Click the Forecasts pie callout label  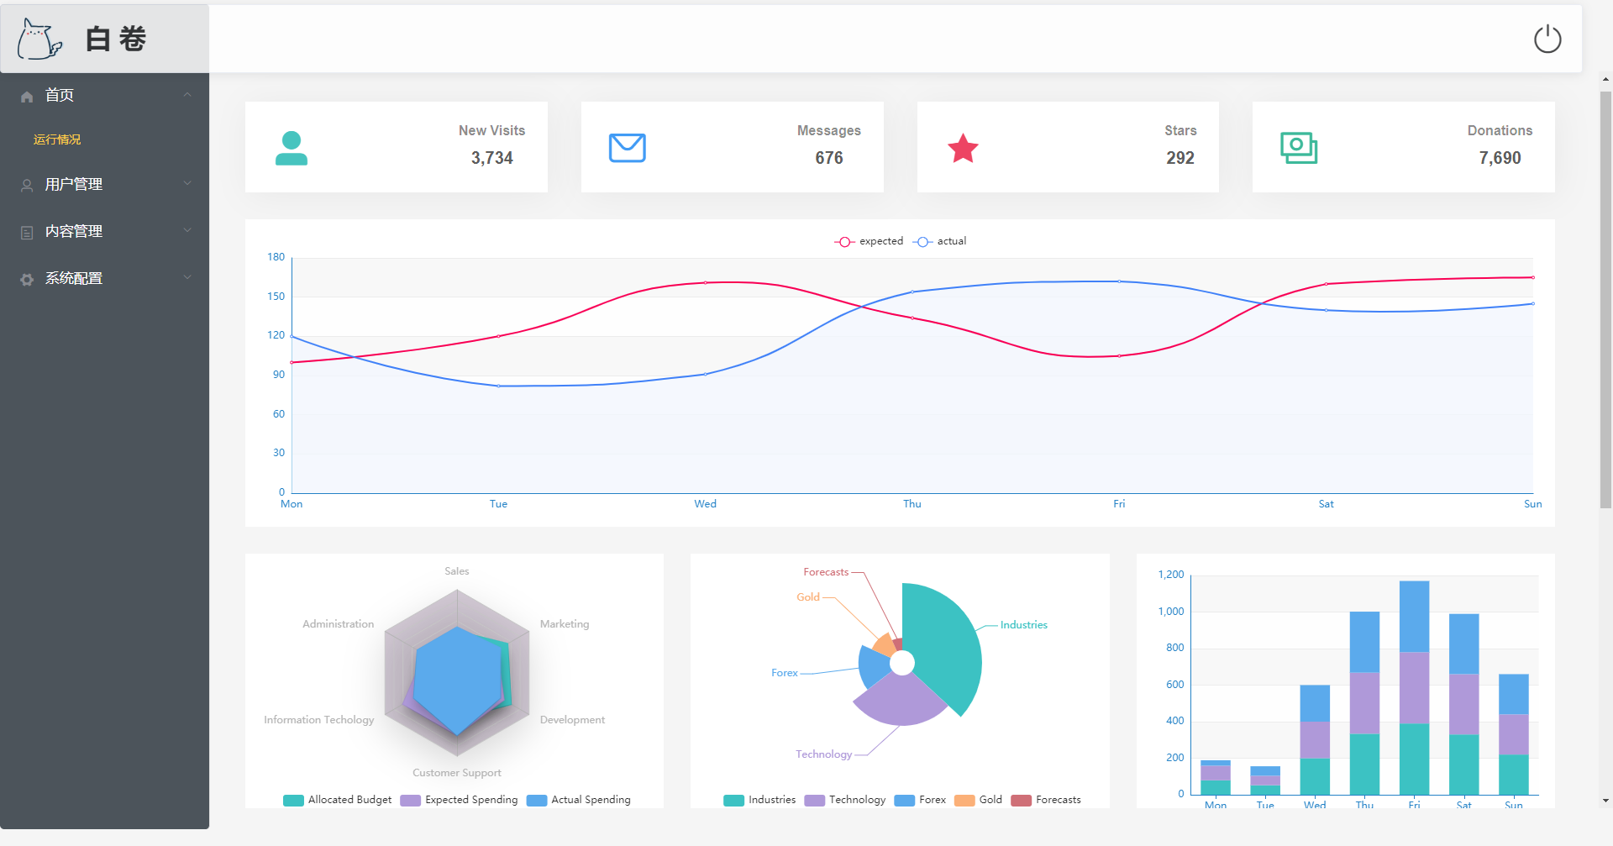tap(826, 572)
